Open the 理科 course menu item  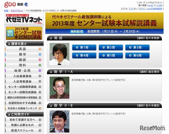24,65
